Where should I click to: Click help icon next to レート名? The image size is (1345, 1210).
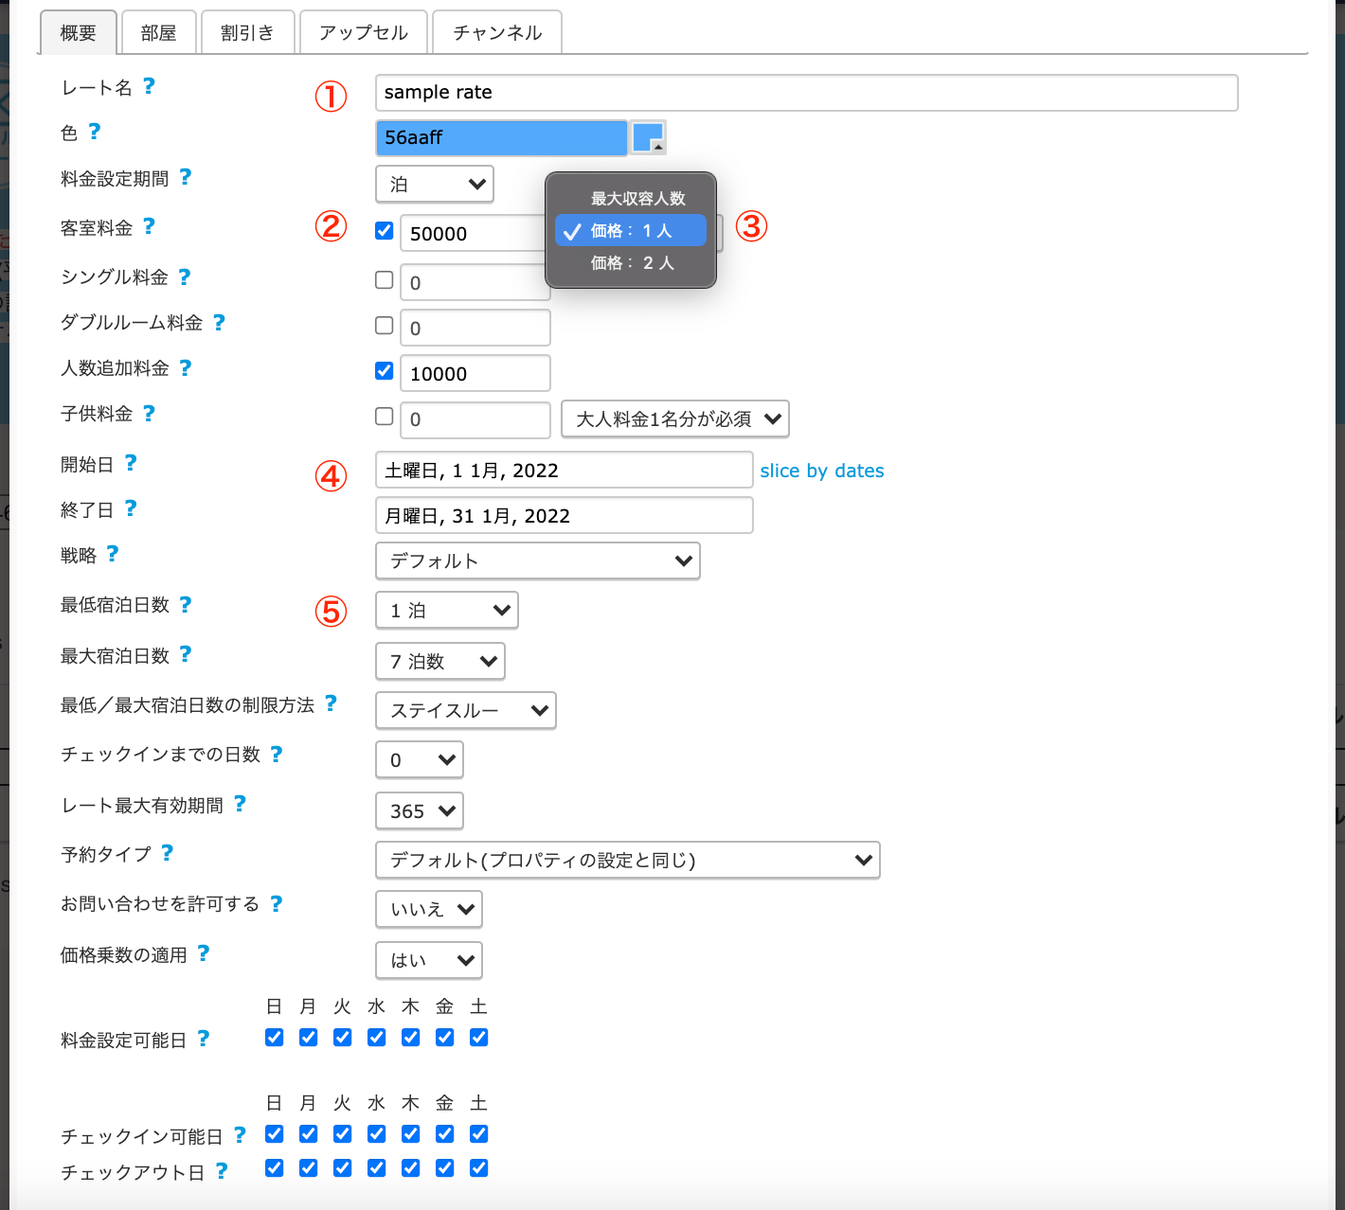tap(149, 86)
